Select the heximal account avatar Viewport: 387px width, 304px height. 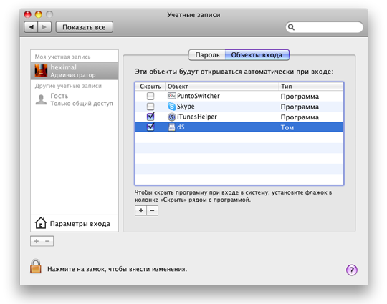point(41,71)
